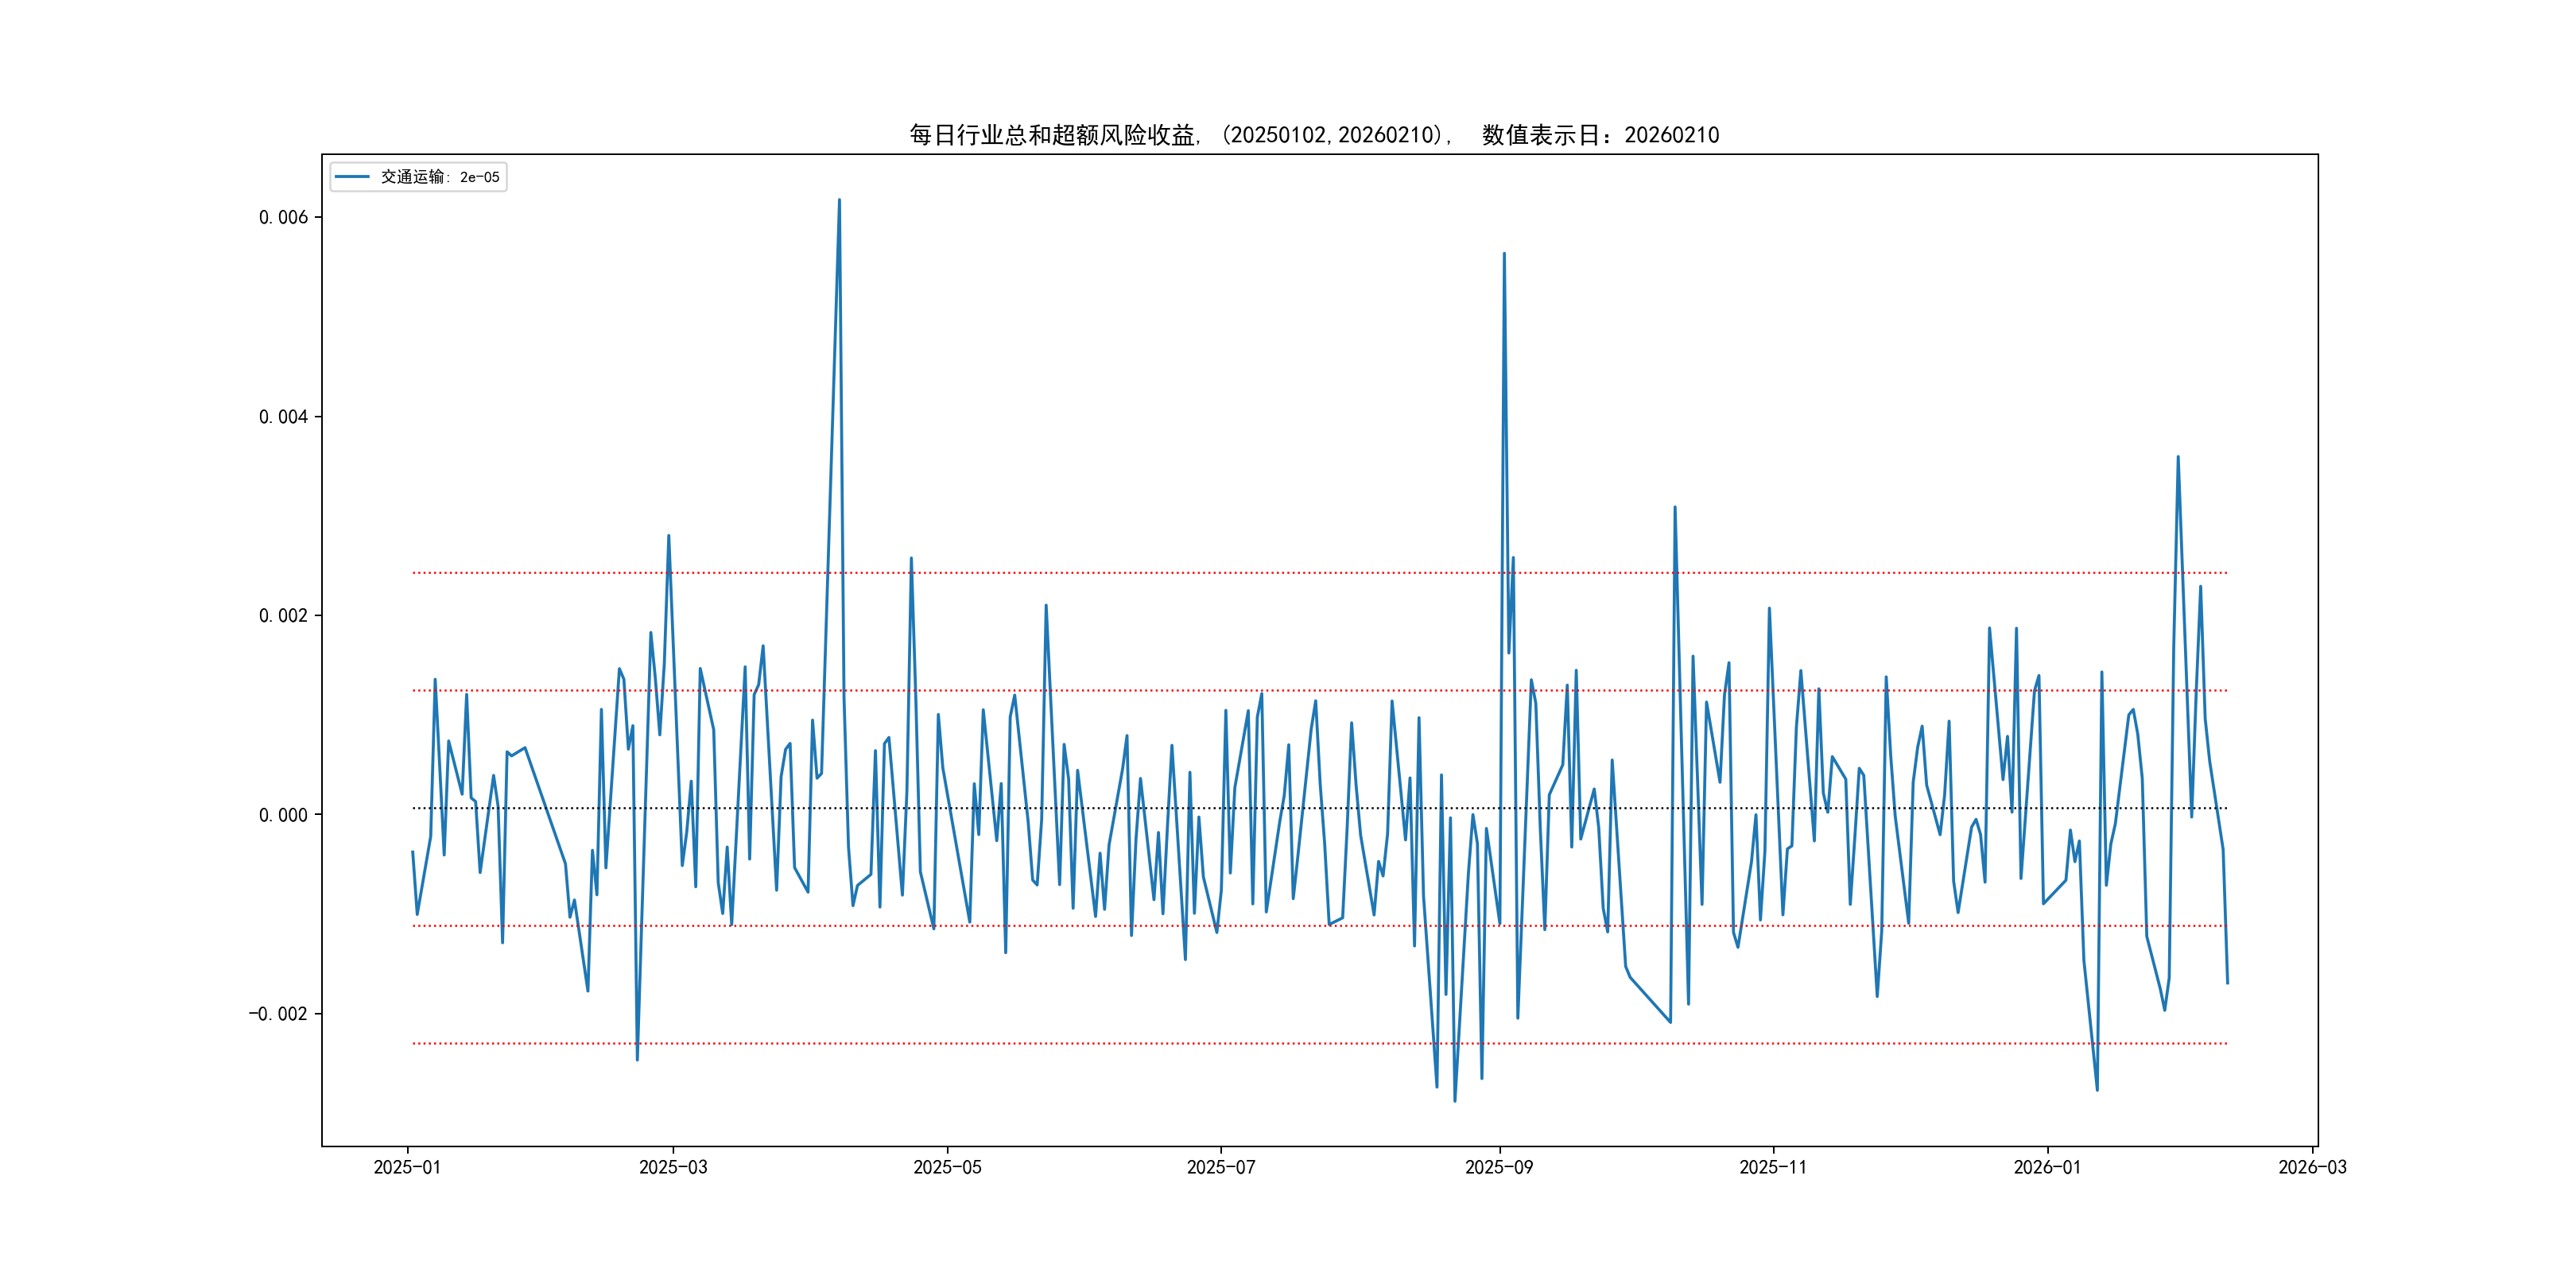Click the 交通运输 legend label
Viewport: 2576px width, 1288px height.
tap(440, 177)
